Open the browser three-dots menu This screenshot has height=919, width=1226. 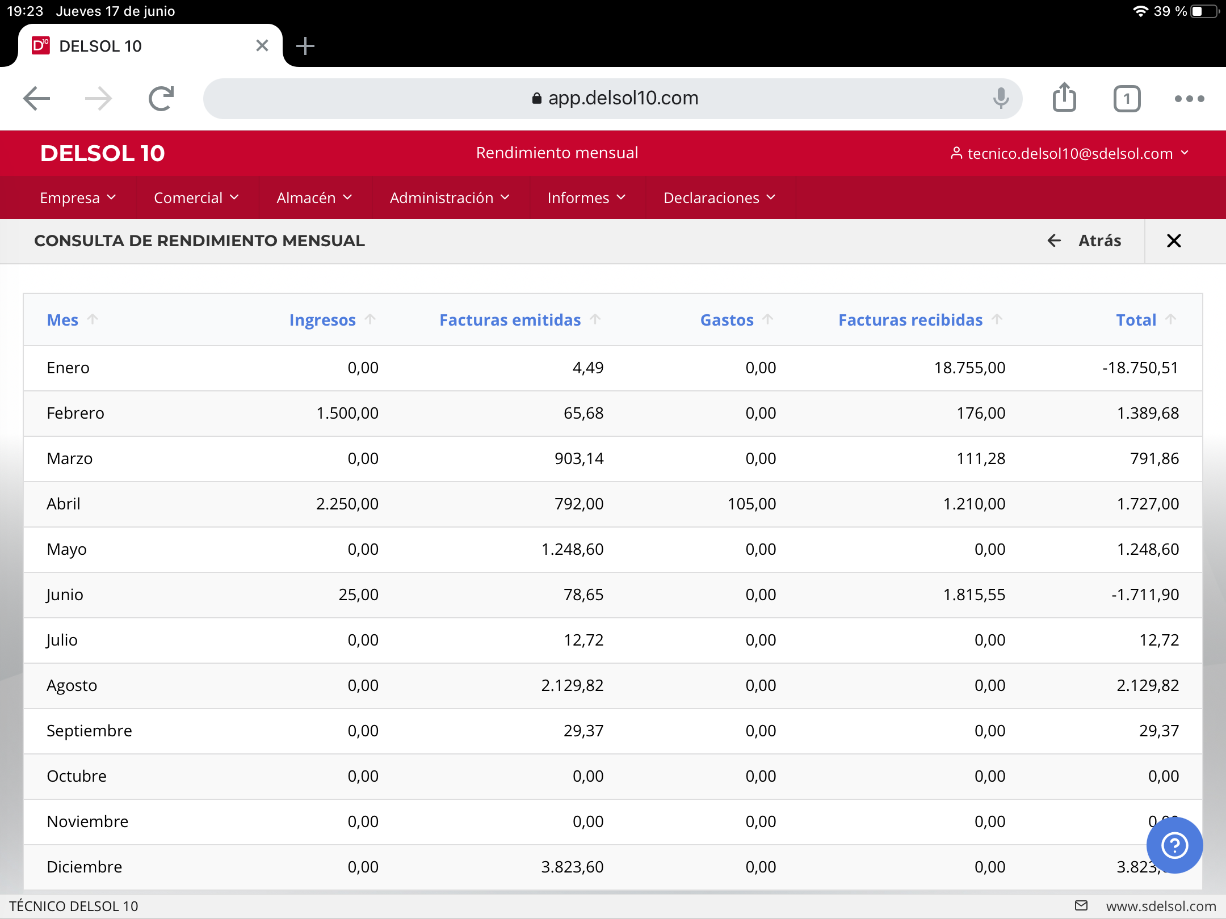pos(1189,99)
